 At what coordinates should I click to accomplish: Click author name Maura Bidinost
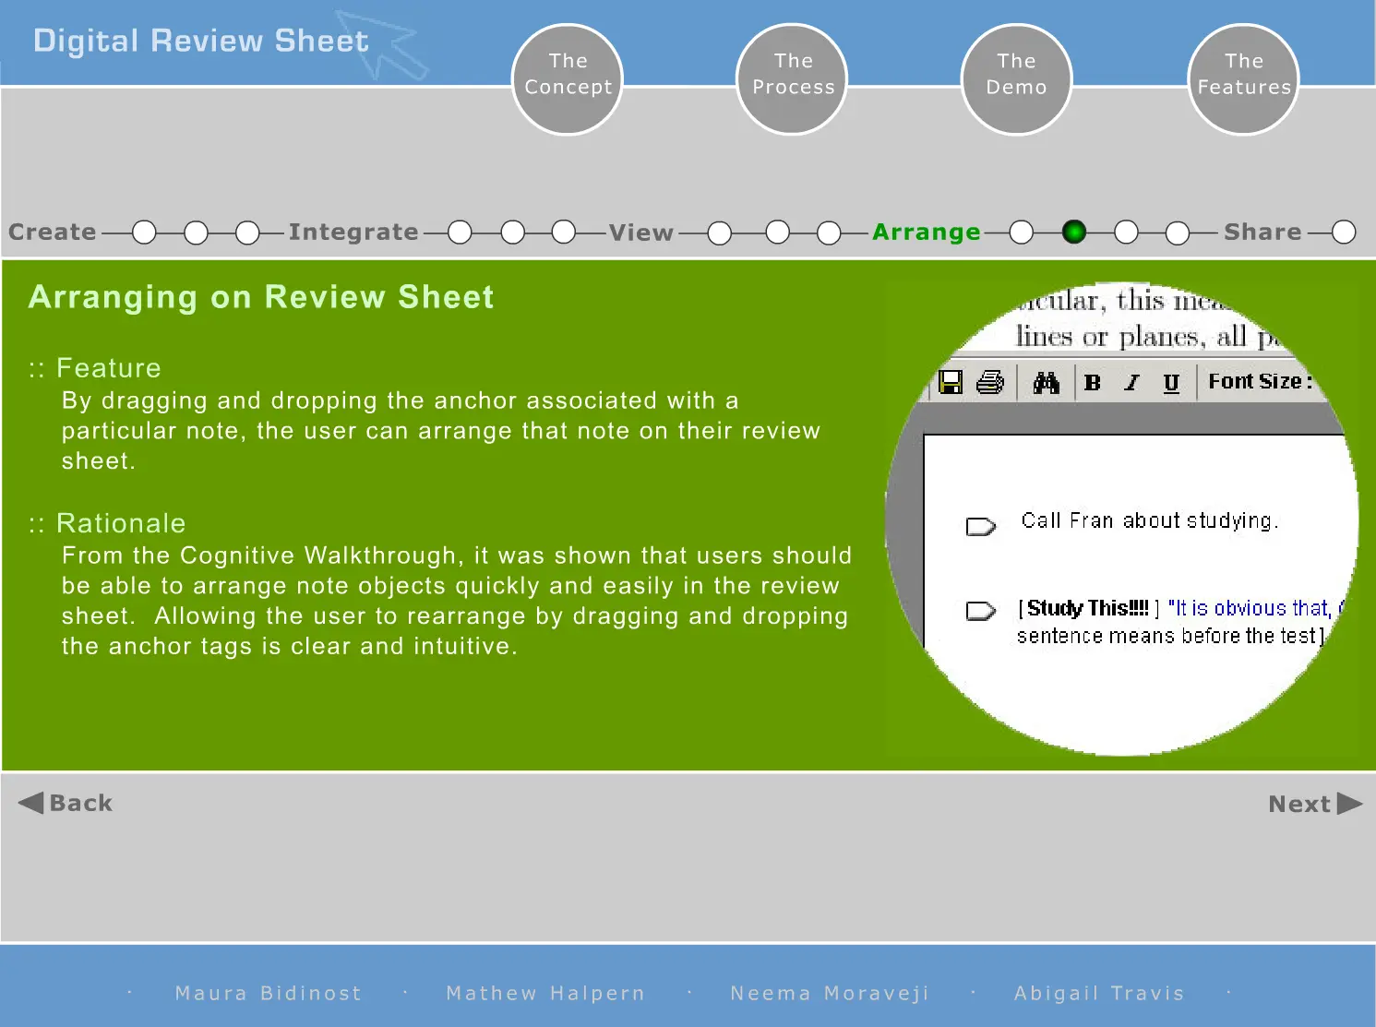[269, 993]
